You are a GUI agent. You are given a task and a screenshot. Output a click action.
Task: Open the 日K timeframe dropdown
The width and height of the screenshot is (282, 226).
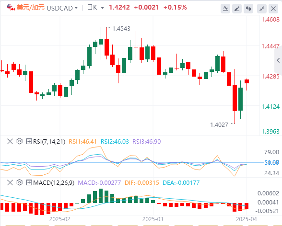click(95, 8)
